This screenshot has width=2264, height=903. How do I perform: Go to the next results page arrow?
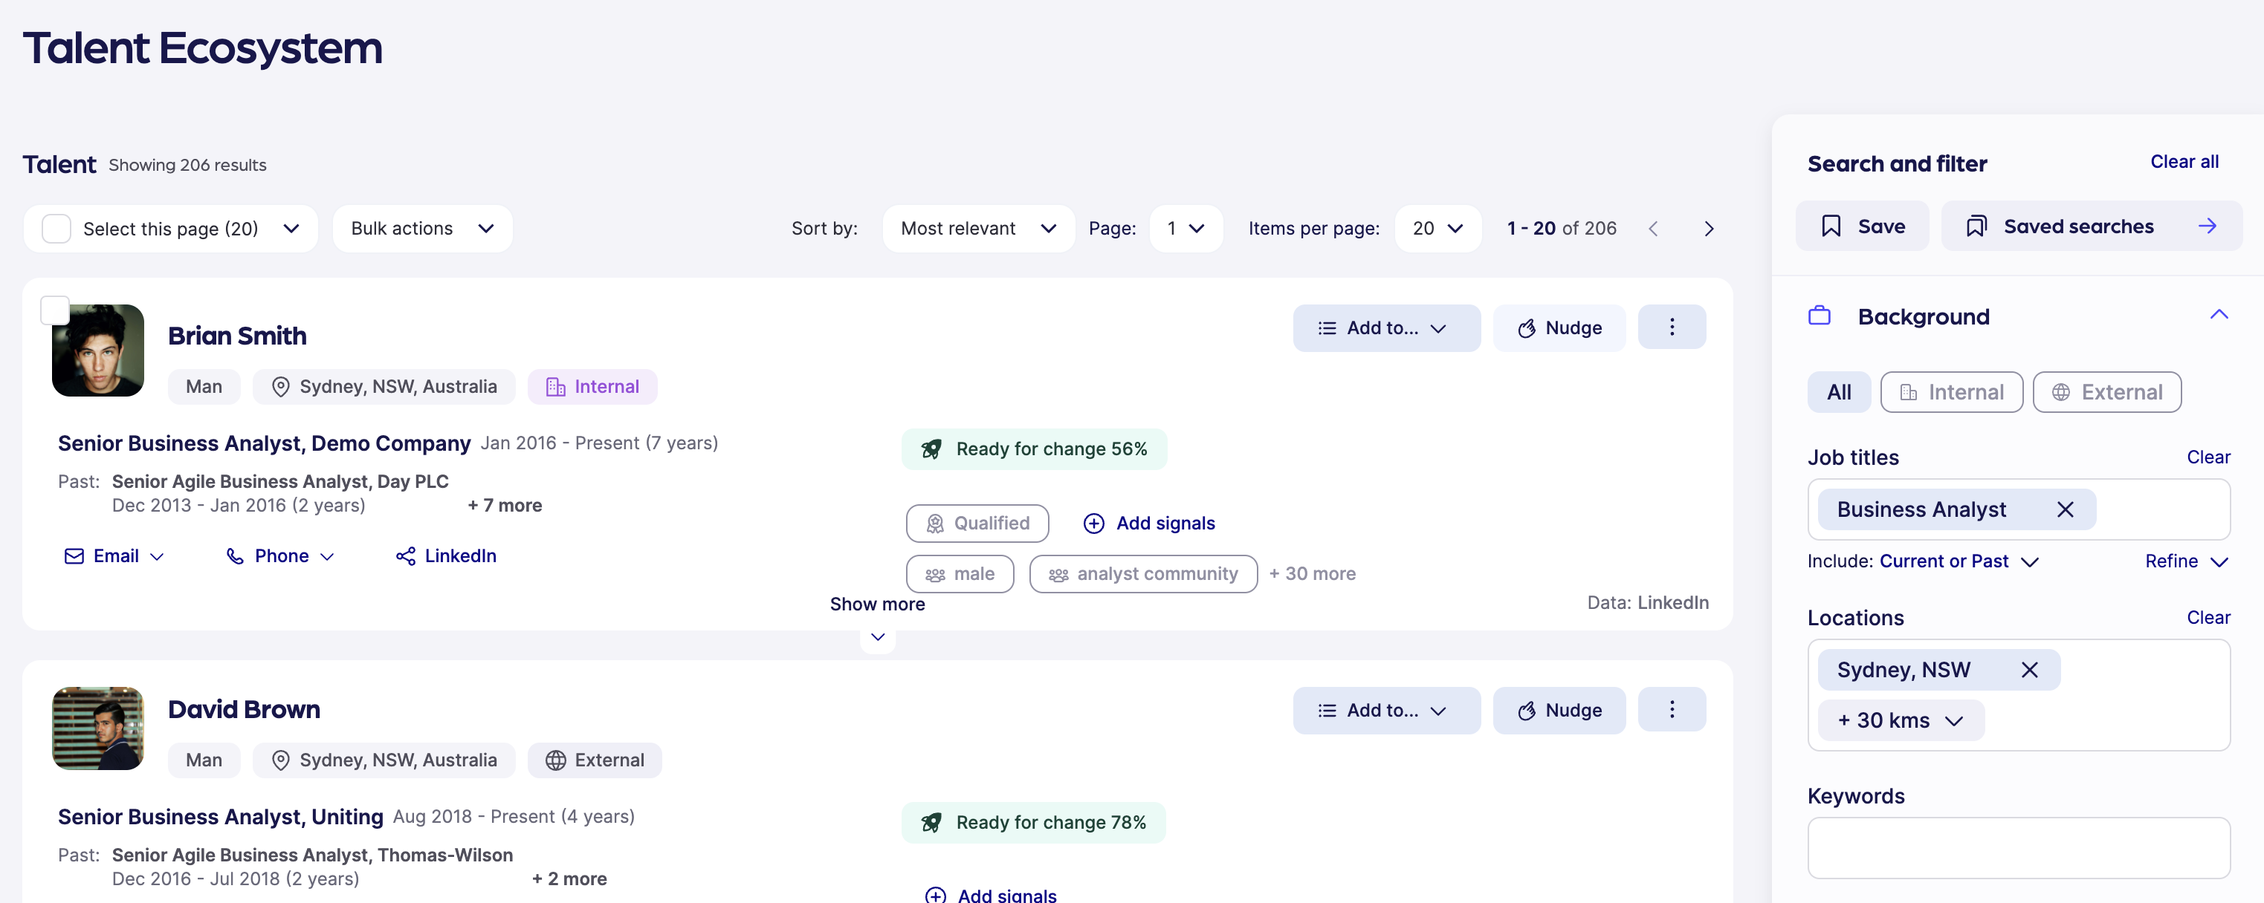click(x=1708, y=229)
